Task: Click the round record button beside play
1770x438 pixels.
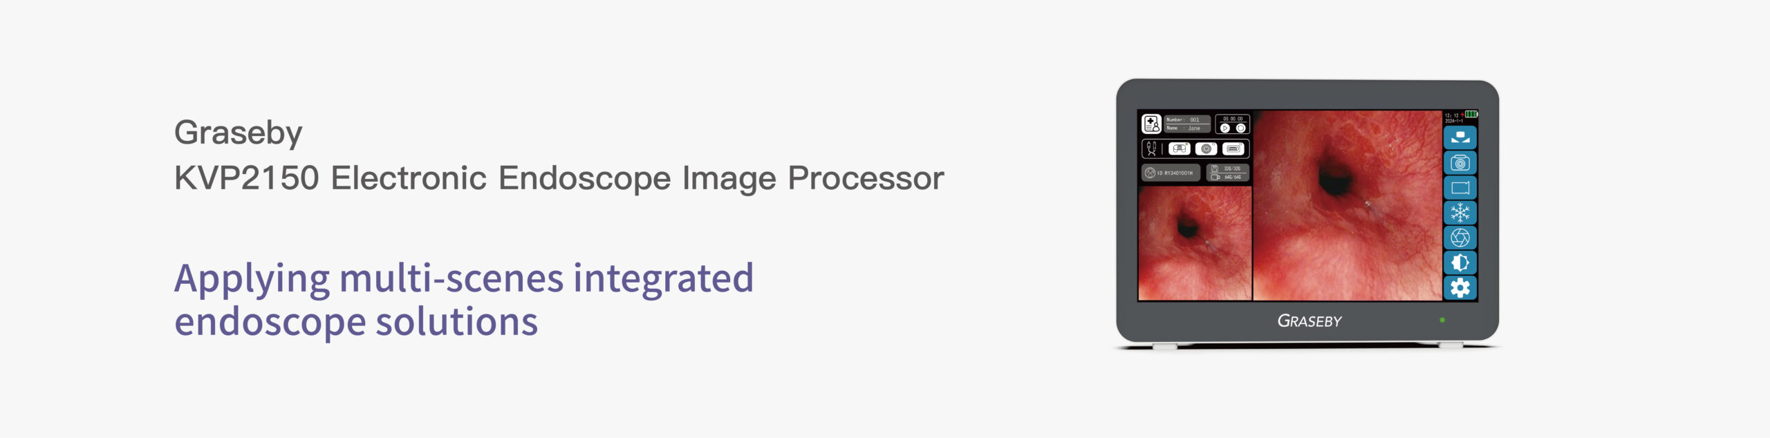Action: coord(1240,128)
